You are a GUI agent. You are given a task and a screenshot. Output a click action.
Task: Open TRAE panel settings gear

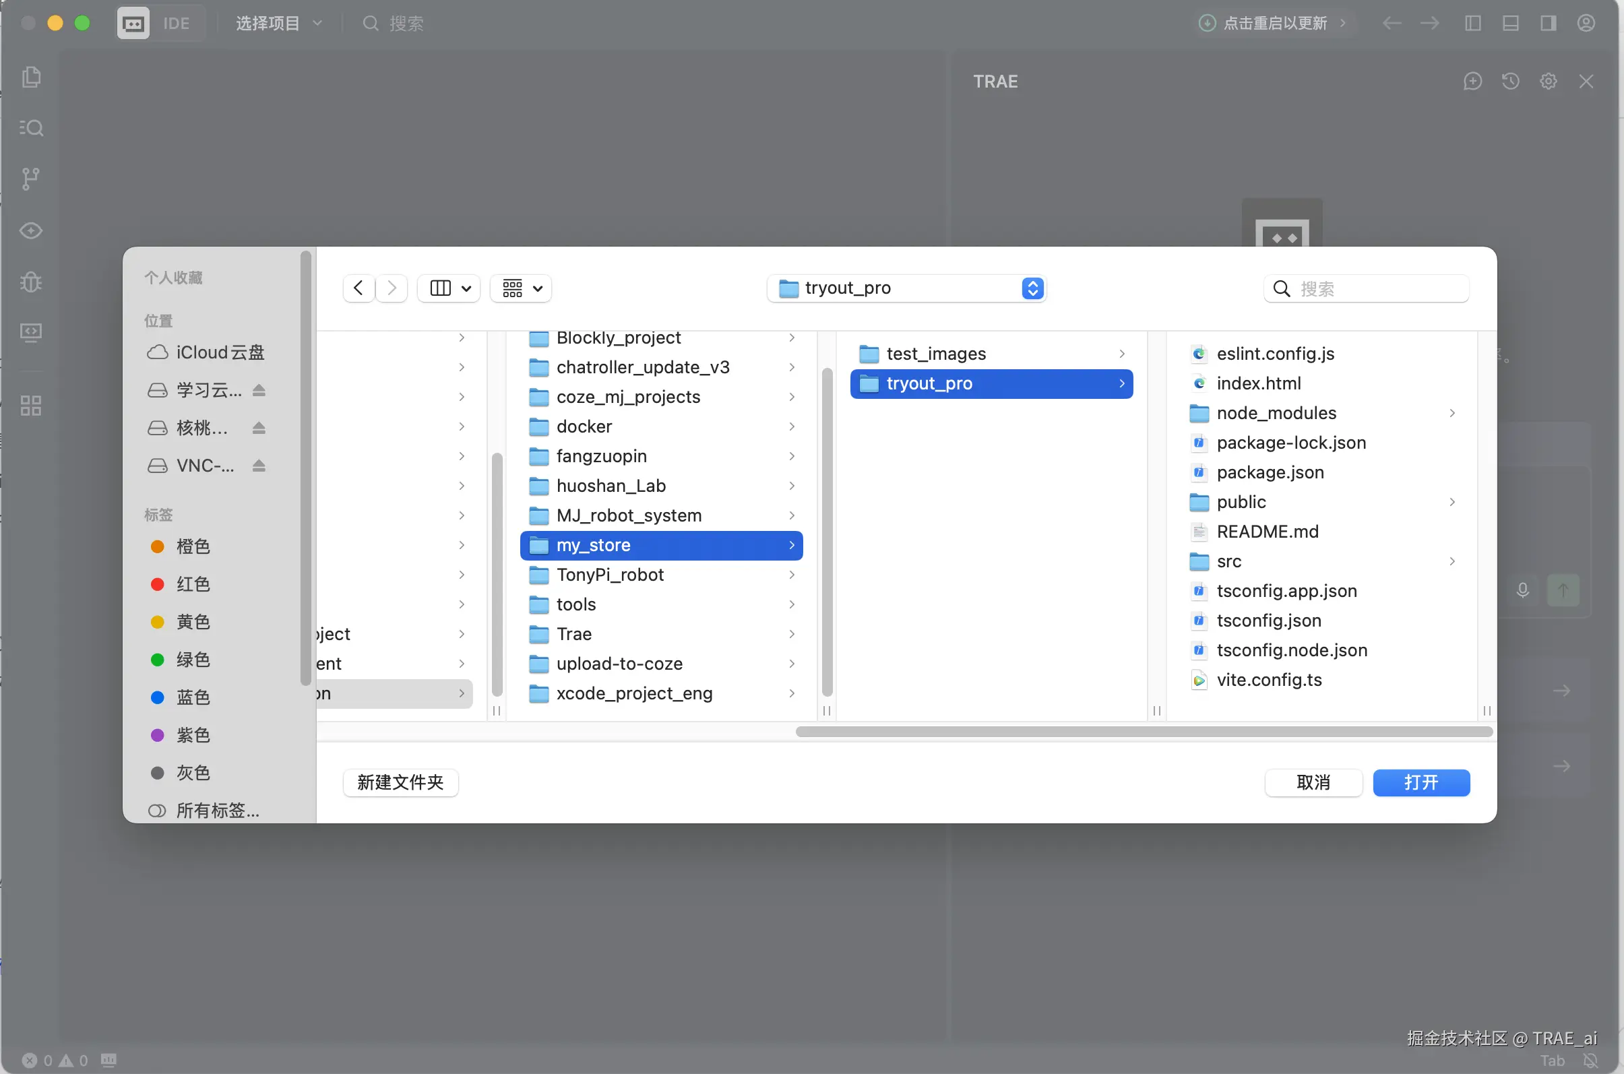coord(1548,82)
